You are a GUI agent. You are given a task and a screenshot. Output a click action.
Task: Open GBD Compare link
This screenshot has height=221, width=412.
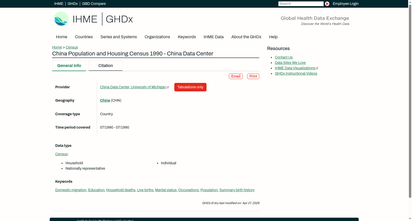pyautogui.click(x=94, y=4)
